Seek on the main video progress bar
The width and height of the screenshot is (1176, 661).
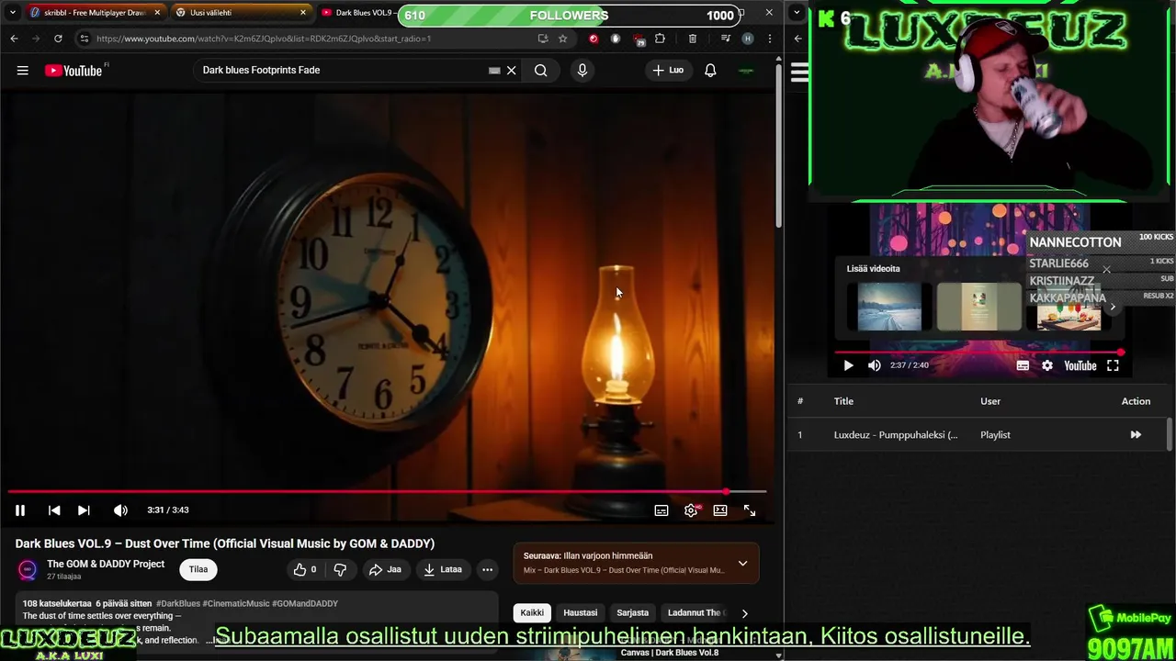tap(387, 492)
